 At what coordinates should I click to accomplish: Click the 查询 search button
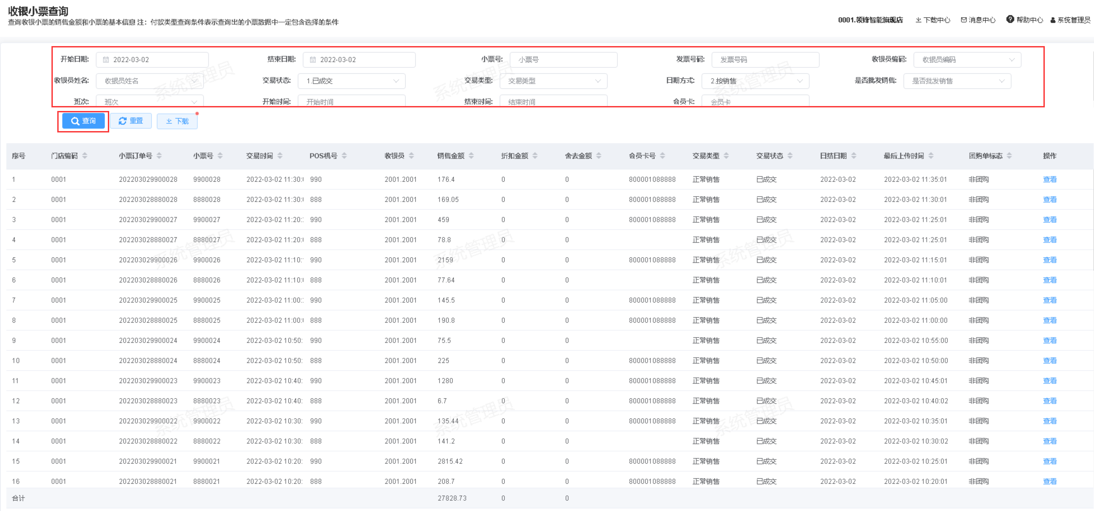(x=84, y=121)
